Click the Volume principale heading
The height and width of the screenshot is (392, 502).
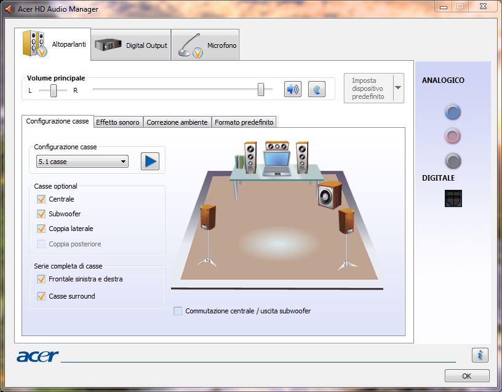pyautogui.click(x=56, y=78)
